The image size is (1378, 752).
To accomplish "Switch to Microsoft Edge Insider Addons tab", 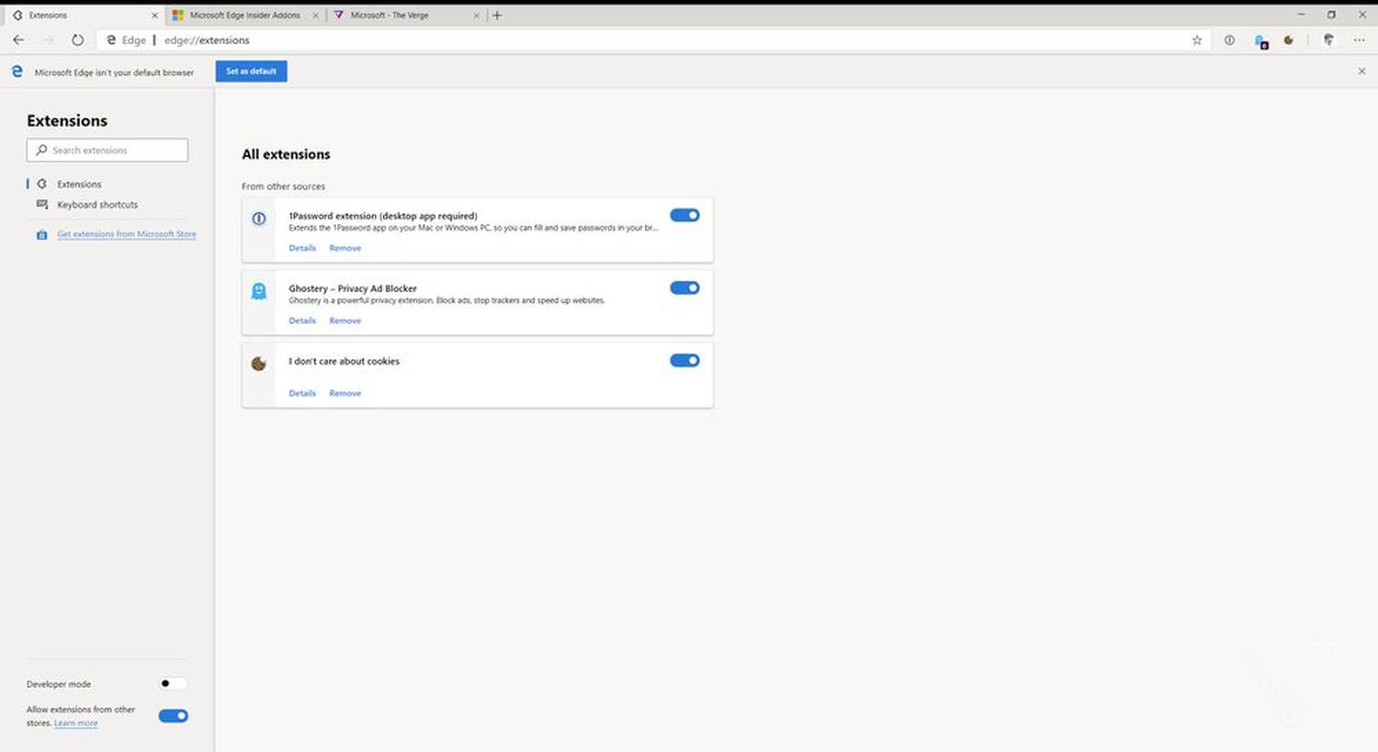I will (x=244, y=16).
